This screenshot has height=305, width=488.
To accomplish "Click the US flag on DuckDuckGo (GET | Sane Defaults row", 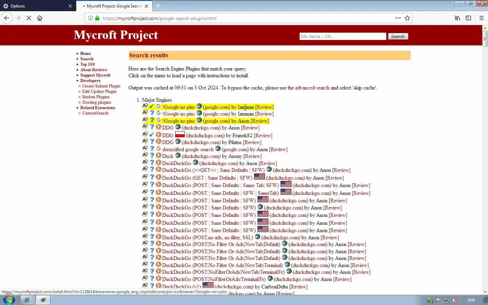I will pyautogui.click(x=259, y=177).
